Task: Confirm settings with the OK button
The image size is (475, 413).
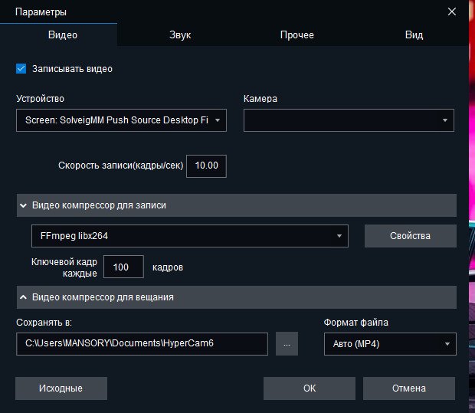Action: [x=309, y=388]
